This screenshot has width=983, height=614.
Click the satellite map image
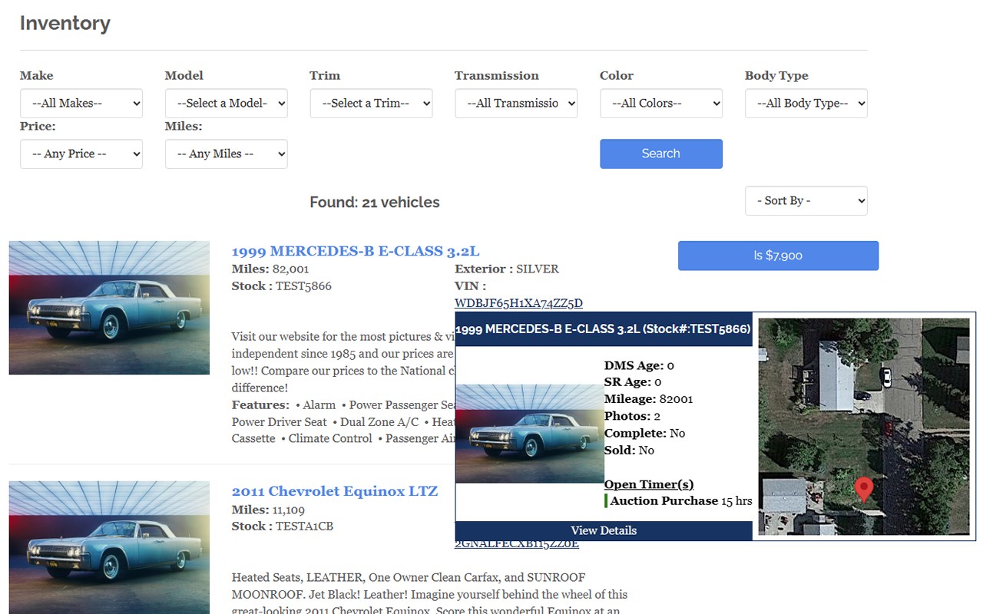pyautogui.click(x=864, y=427)
